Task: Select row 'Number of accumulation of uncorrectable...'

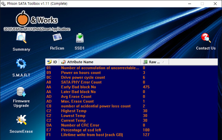Action: (x=132, y=68)
